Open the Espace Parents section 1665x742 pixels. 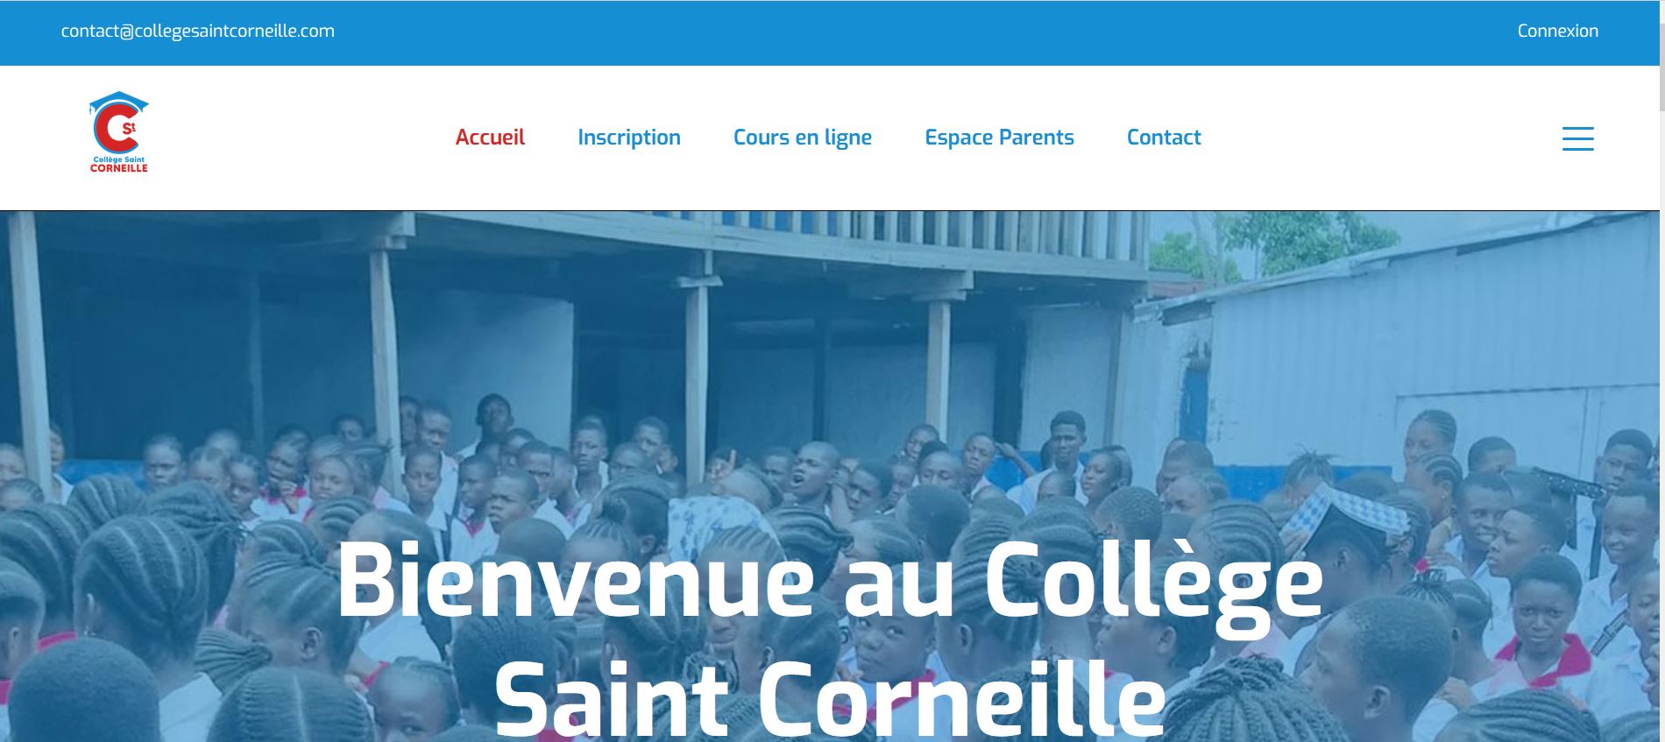999,138
